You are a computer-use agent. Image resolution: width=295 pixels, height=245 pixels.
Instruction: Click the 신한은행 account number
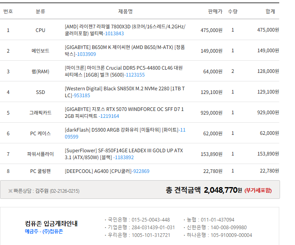coord(229,228)
